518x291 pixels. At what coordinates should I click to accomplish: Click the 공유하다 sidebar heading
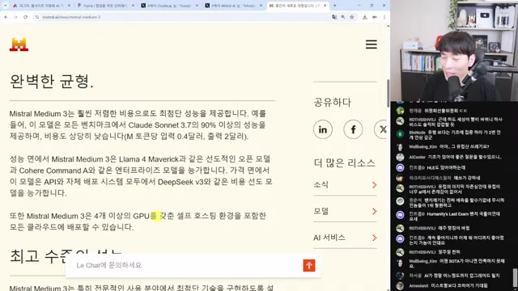point(332,103)
